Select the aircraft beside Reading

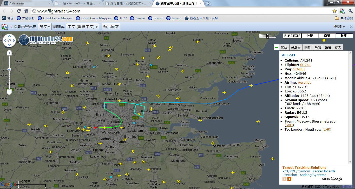click(x=46, y=126)
